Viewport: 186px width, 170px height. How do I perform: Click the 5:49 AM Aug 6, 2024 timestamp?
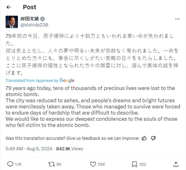point(29,149)
